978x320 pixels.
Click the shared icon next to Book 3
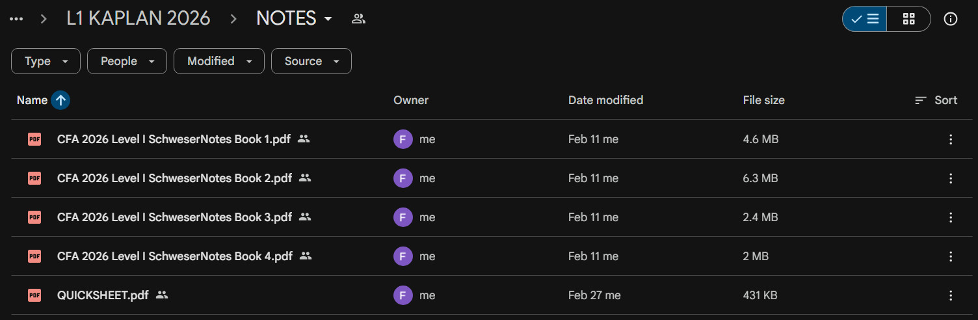304,217
